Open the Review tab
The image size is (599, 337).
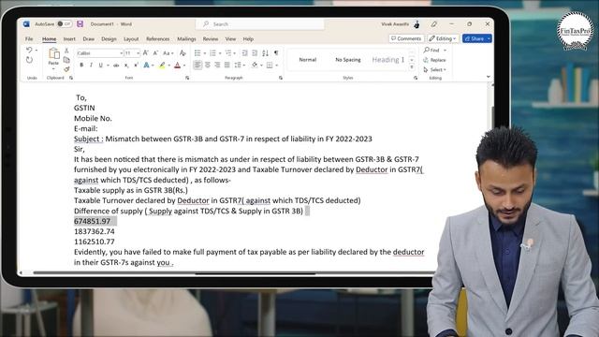pyautogui.click(x=211, y=39)
